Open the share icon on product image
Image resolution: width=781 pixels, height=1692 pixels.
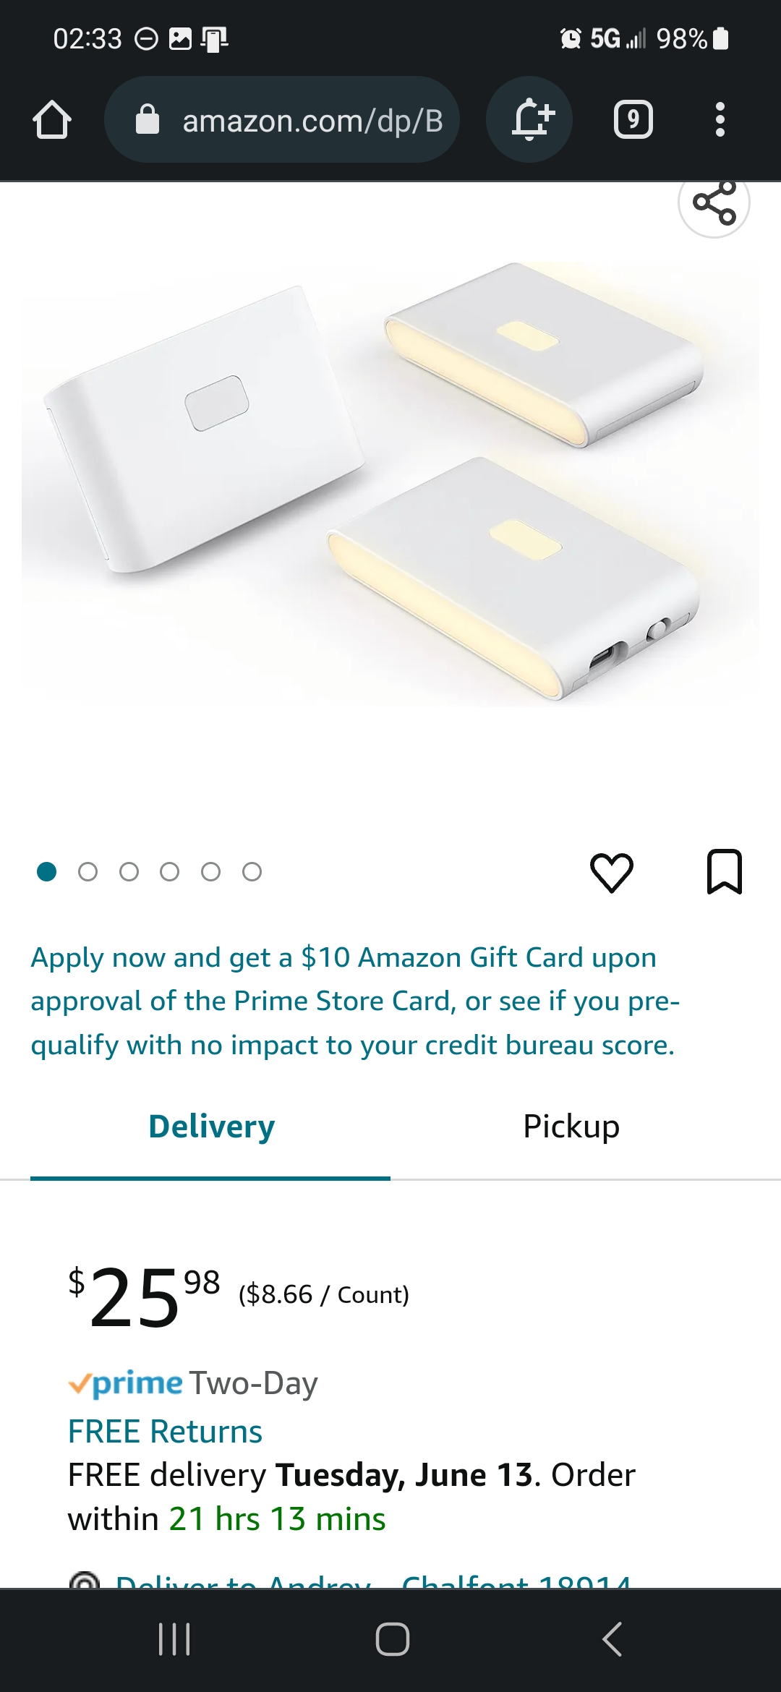point(714,202)
